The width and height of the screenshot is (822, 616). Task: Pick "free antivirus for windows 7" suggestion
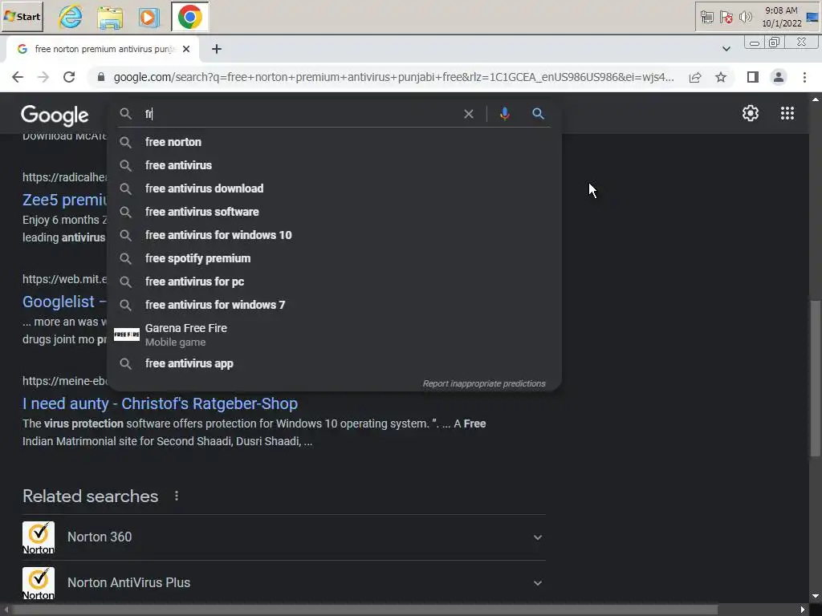pos(335,305)
